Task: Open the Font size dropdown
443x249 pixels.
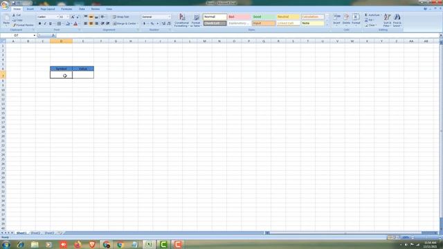Action: 68,17
